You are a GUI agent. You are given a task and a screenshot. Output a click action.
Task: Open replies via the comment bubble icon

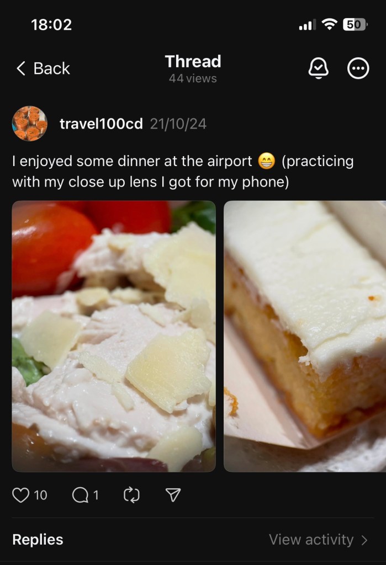(x=80, y=495)
